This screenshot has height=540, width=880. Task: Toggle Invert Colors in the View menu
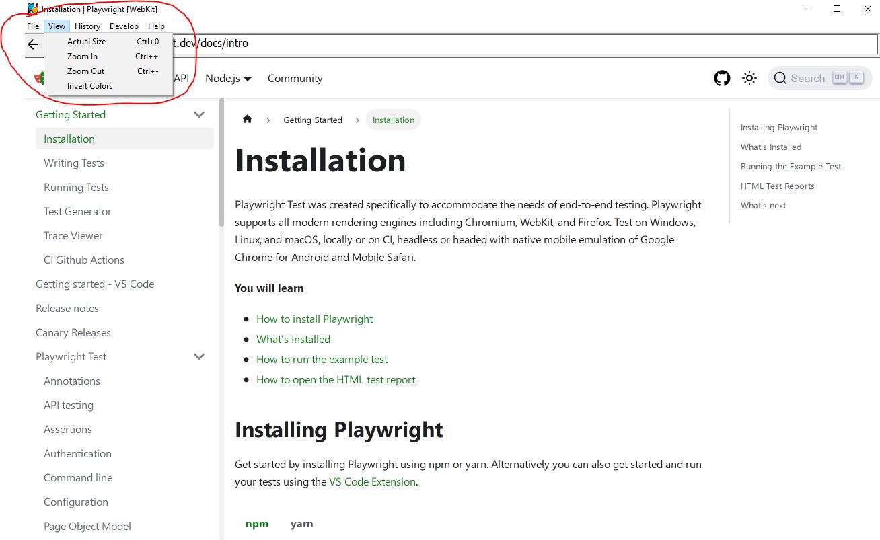pos(89,85)
